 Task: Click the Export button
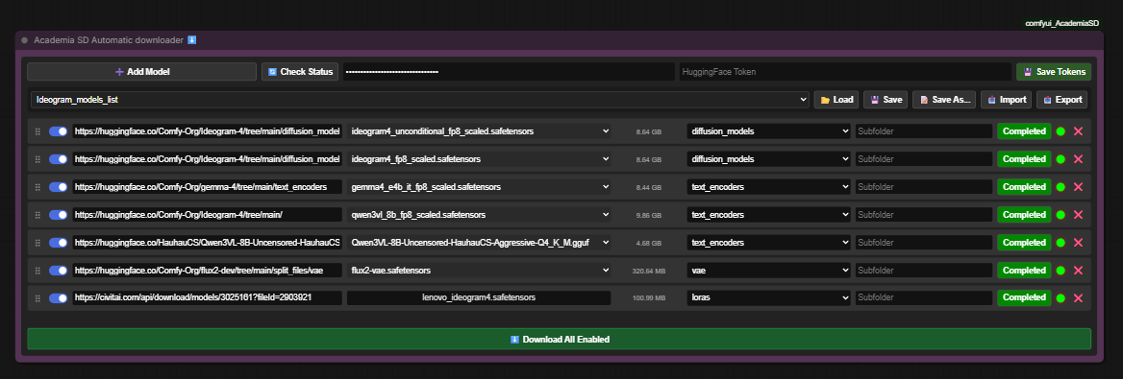coord(1061,100)
